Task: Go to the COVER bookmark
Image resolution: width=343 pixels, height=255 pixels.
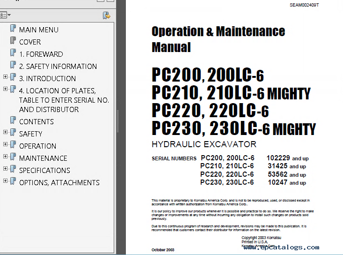Action: [30, 42]
